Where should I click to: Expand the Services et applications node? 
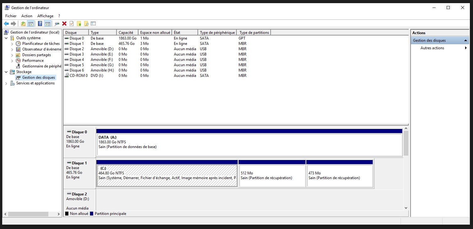[6, 83]
